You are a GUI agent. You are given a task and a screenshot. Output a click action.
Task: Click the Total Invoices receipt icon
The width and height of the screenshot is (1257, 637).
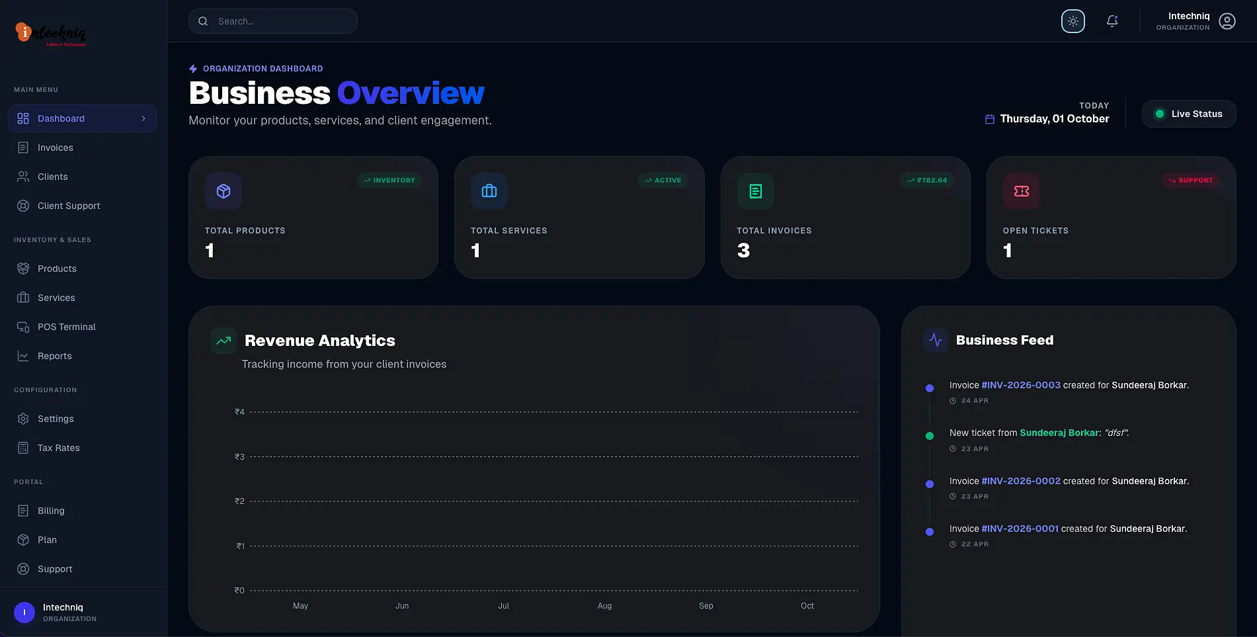755,191
